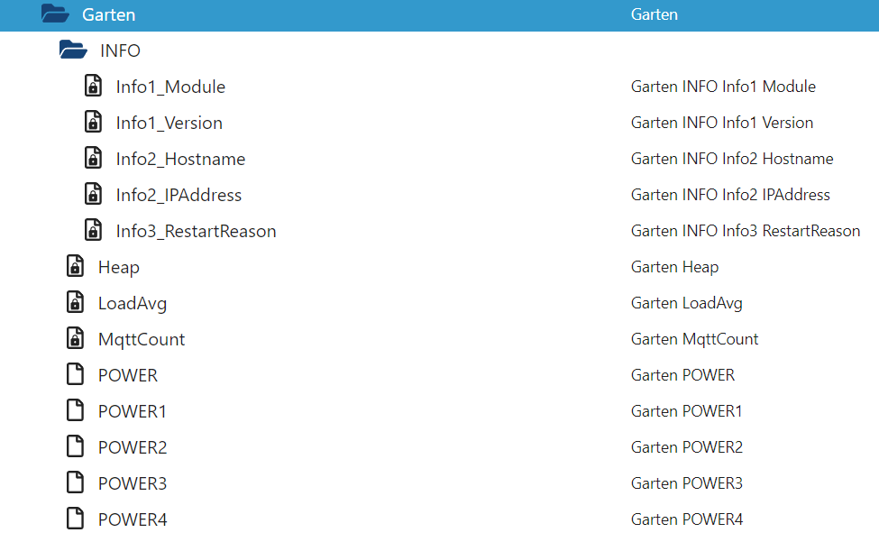879x542 pixels.
Task: Click the name text 'Garten POWER4'
Action: pyautogui.click(x=687, y=519)
